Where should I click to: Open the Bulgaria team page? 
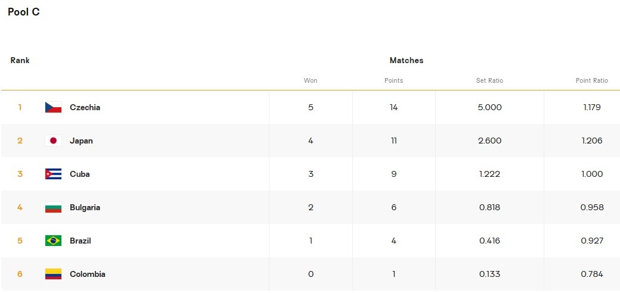(x=85, y=207)
